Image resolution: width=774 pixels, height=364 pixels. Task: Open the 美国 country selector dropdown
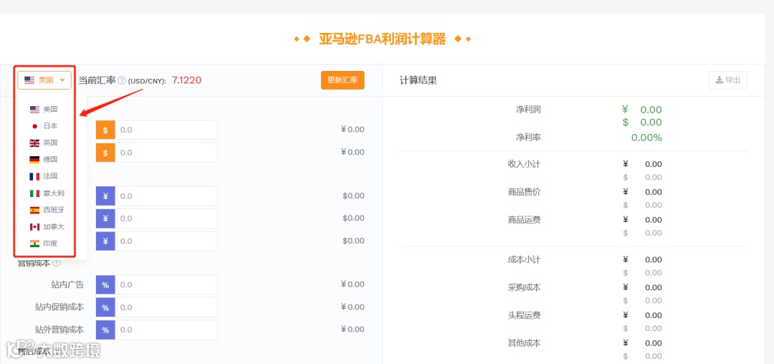[x=44, y=80]
